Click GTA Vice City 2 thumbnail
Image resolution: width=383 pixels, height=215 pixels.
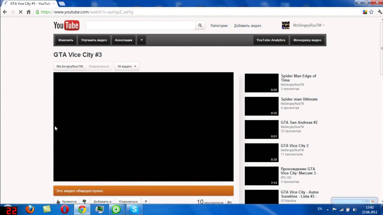[262, 153]
